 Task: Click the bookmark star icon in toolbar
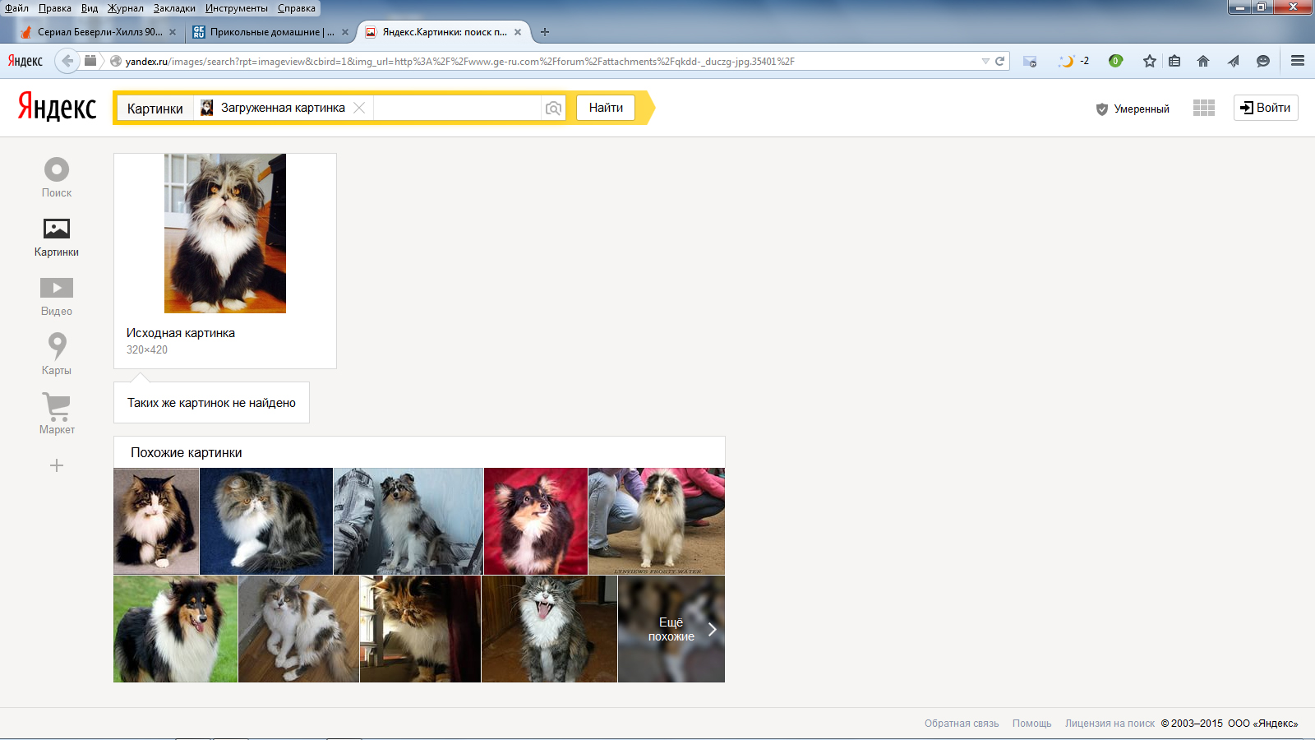[x=1149, y=61]
